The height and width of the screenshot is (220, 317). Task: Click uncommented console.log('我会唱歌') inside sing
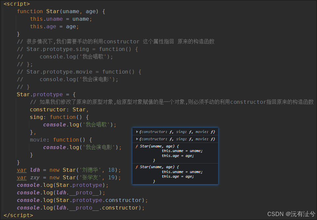pos(79,125)
